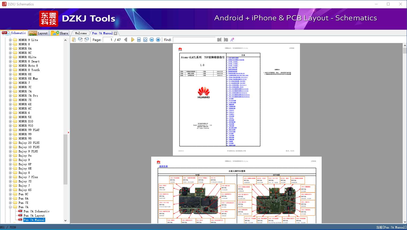
Task: Go to the previous page arrow
Action: 126,40
